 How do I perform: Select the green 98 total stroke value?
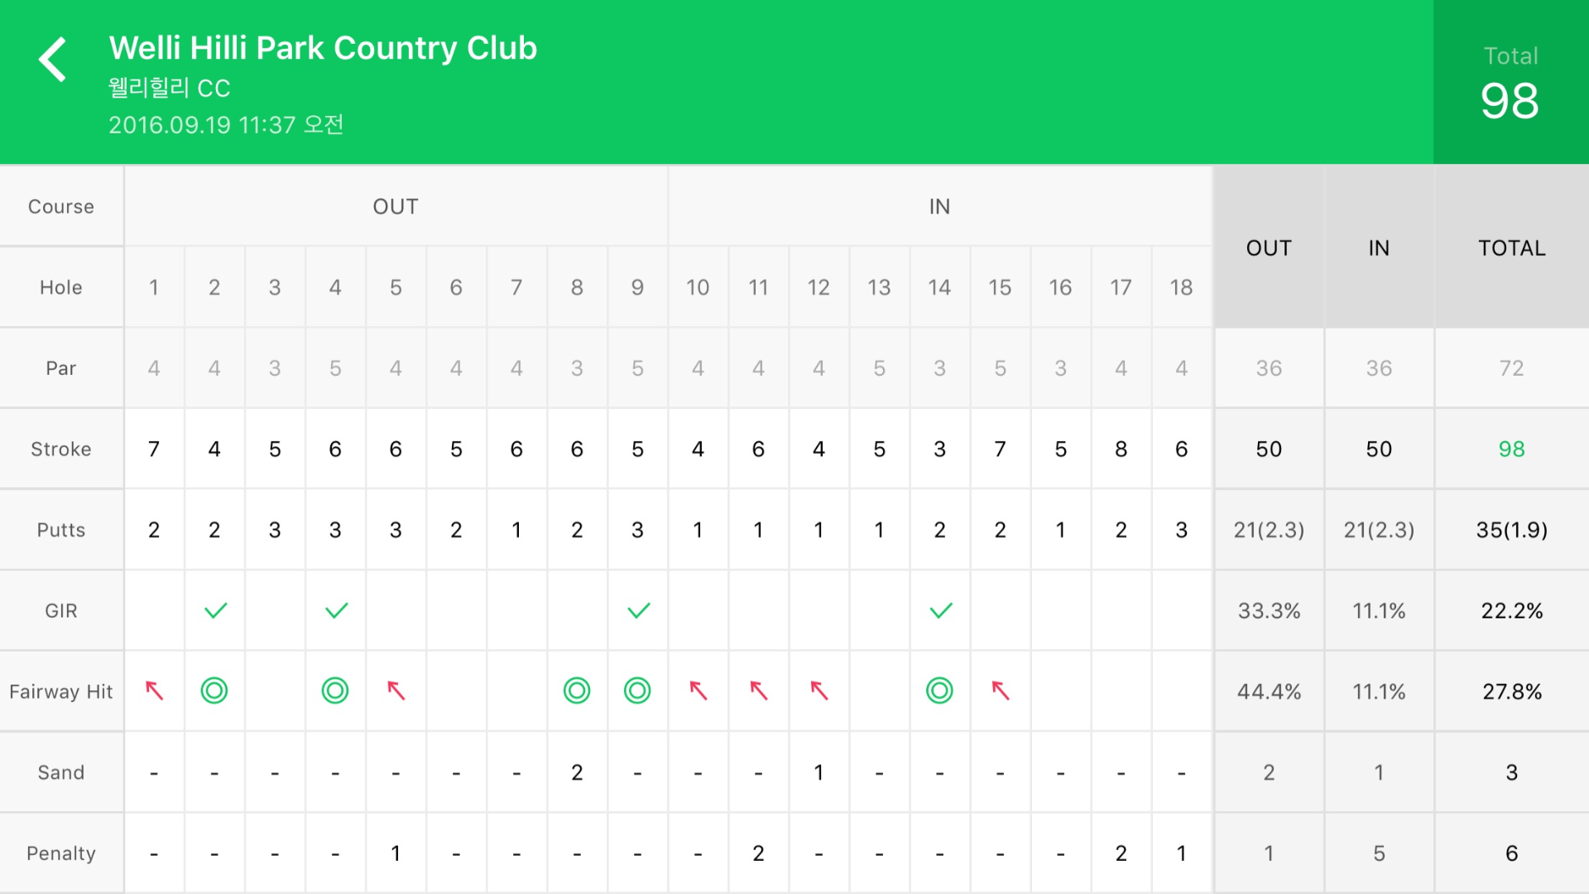[1511, 449]
